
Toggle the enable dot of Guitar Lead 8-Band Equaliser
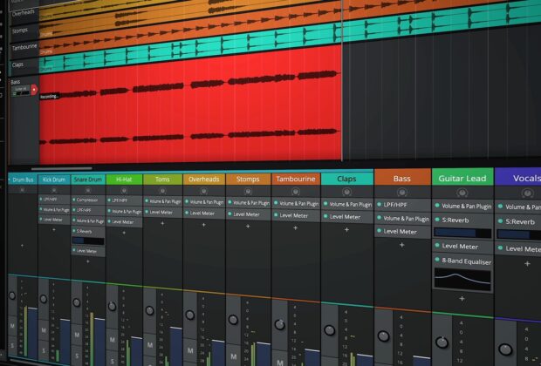tap(437, 260)
